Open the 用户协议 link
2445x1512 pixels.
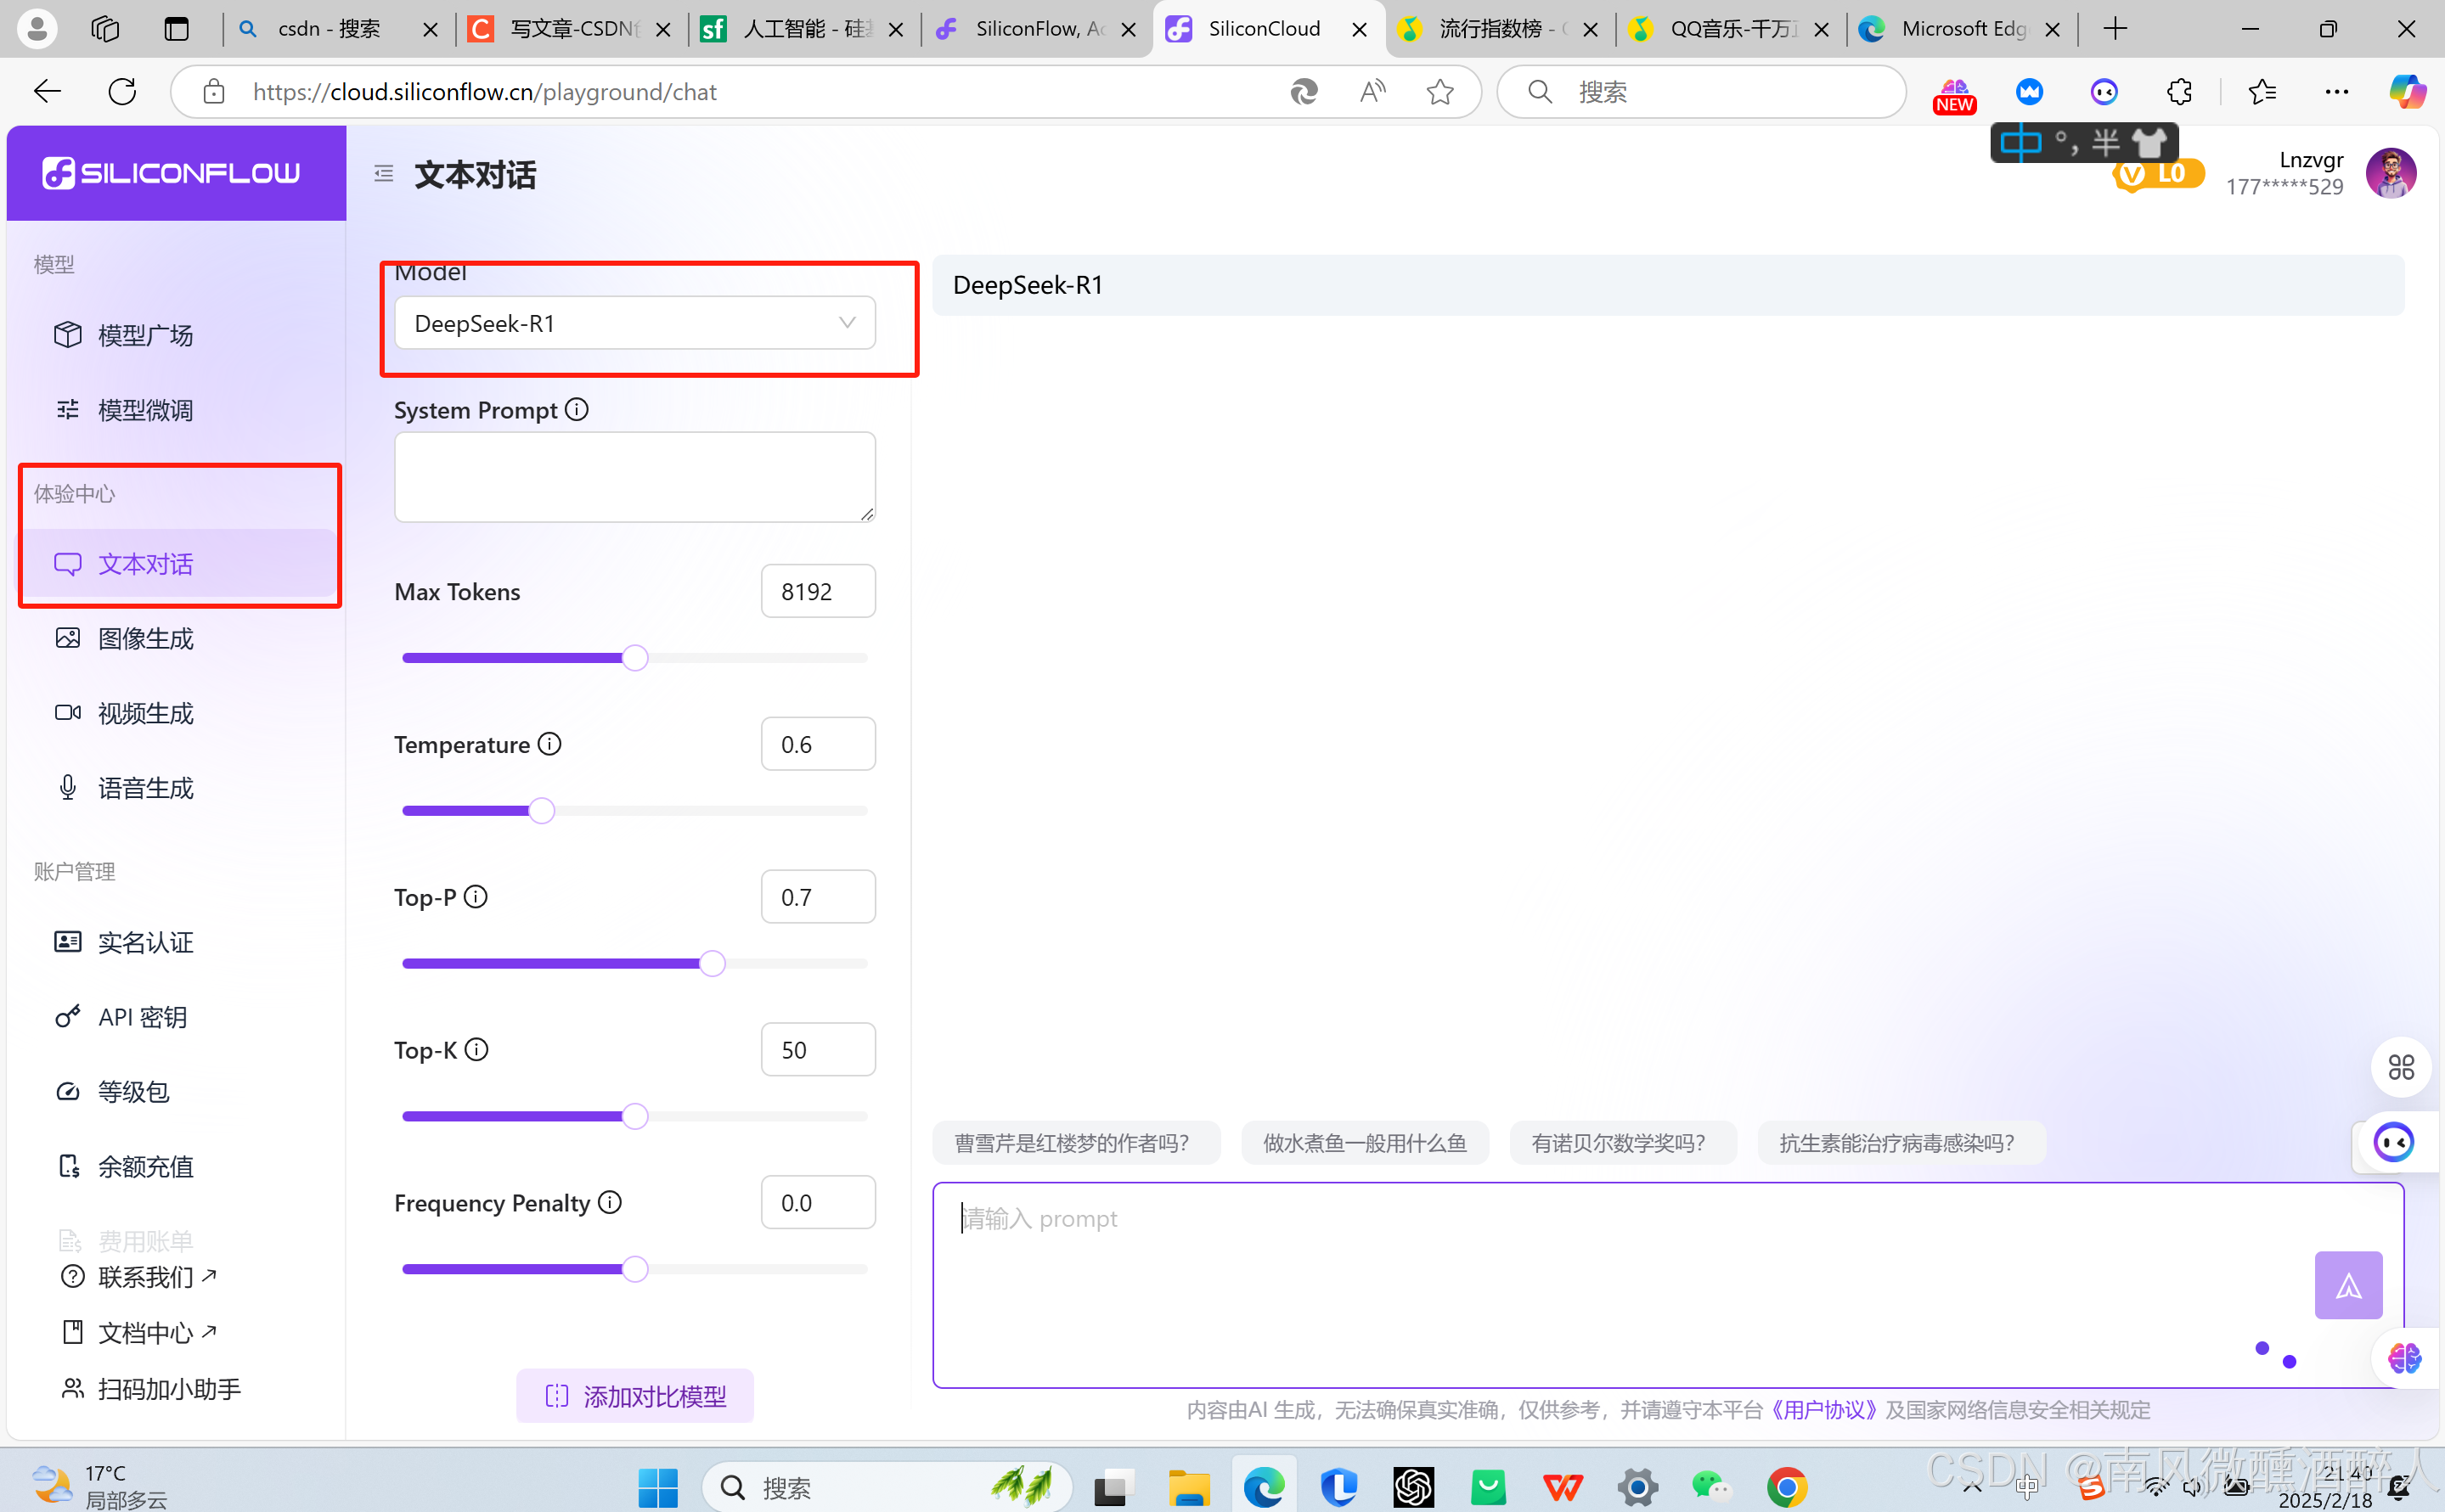click(x=1823, y=1410)
